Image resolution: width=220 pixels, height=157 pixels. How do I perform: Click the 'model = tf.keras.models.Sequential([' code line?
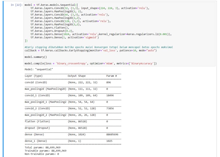51,5
